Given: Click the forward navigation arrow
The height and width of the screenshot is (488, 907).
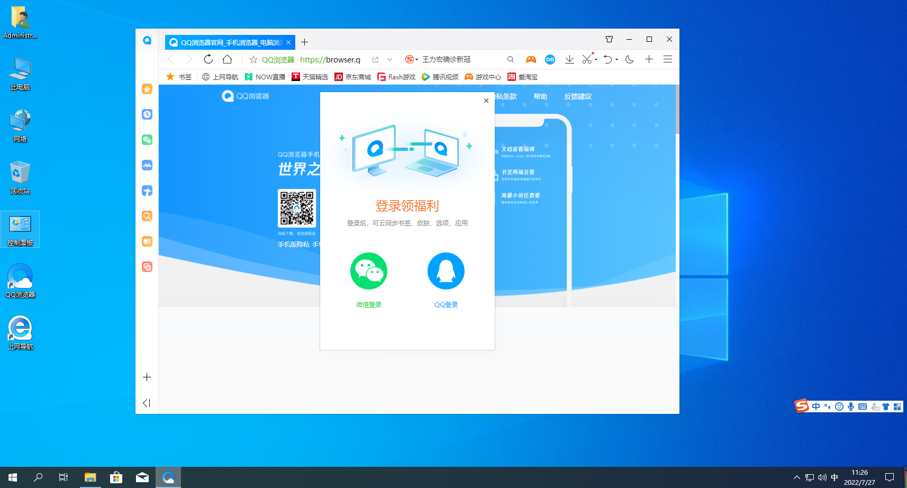Looking at the screenshot, I should coord(189,59).
